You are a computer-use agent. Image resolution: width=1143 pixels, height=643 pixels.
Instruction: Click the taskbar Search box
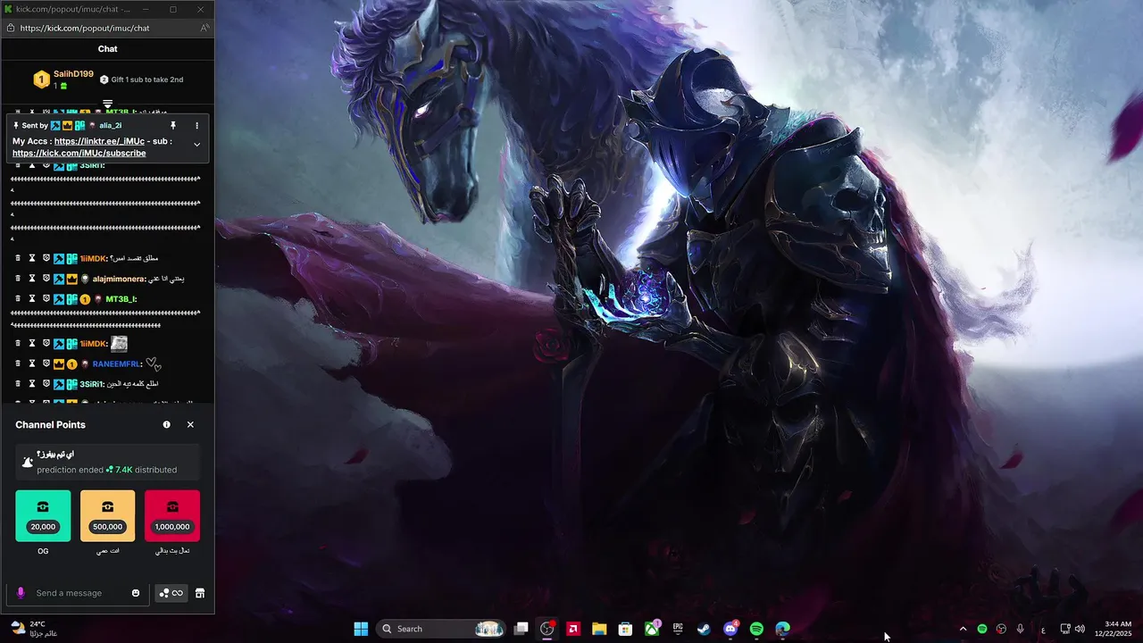[x=443, y=629]
